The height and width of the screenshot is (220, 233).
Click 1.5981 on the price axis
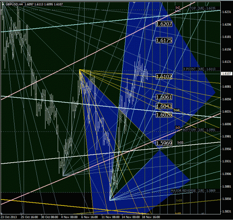227,136
